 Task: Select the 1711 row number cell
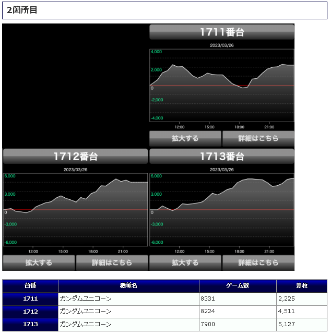coord(30,299)
